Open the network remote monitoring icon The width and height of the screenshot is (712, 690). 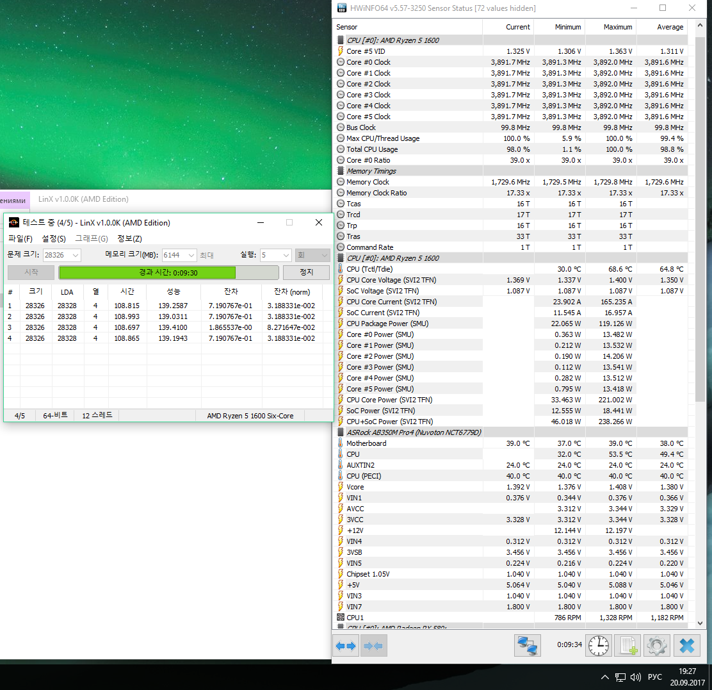tap(528, 645)
